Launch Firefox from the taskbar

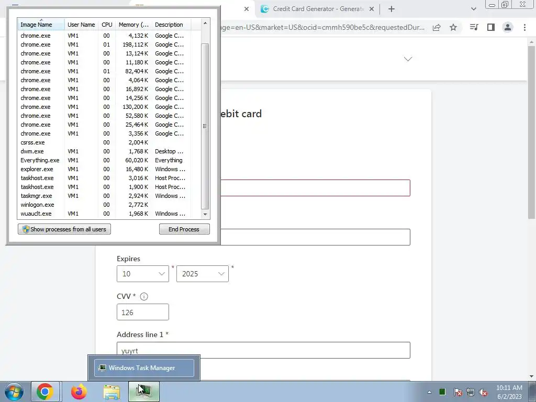click(79, 392)
